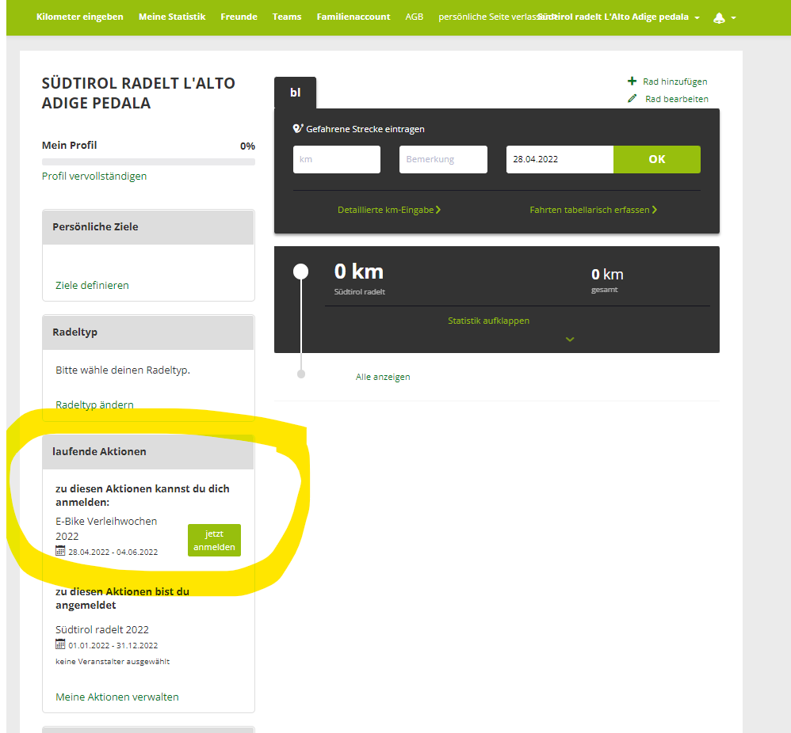
Task: Click keine Veranstalter ausgewählt text
Action: [x=113, y=662]
